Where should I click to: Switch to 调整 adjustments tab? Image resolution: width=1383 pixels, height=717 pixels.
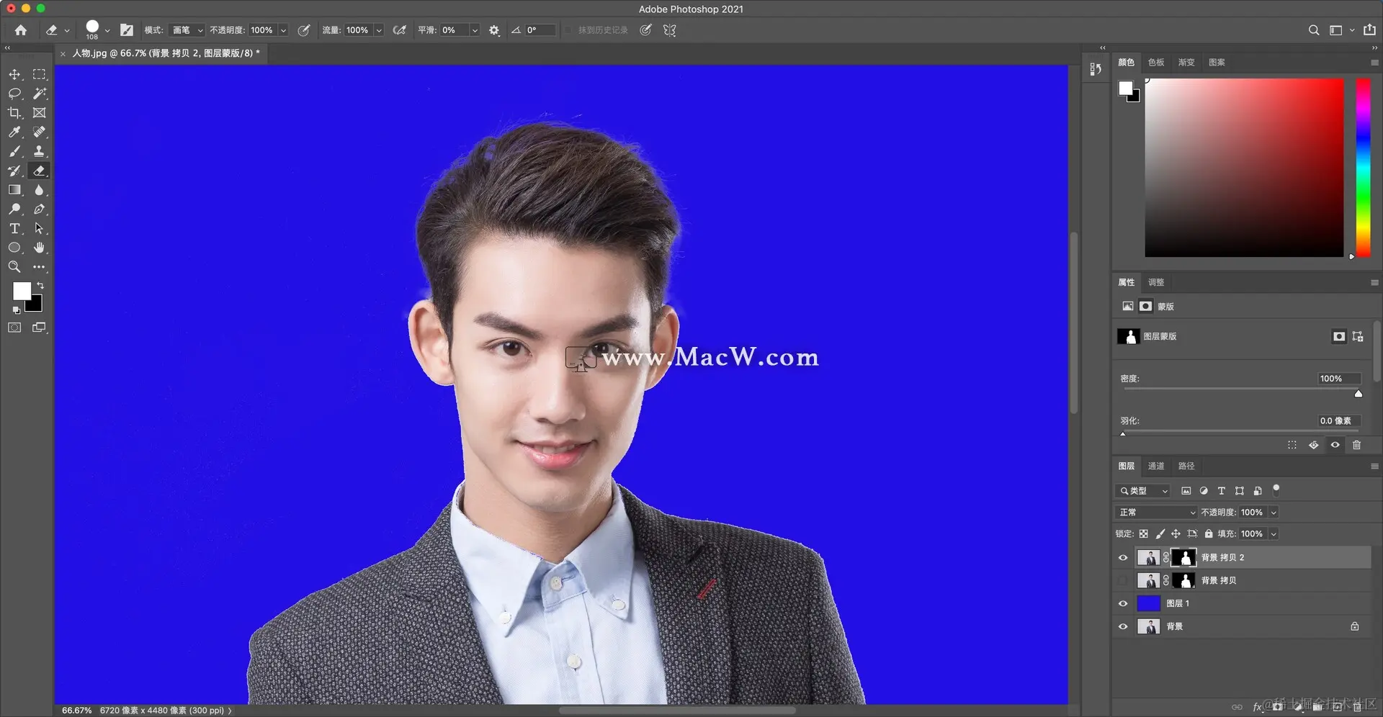pos(1156,282)
